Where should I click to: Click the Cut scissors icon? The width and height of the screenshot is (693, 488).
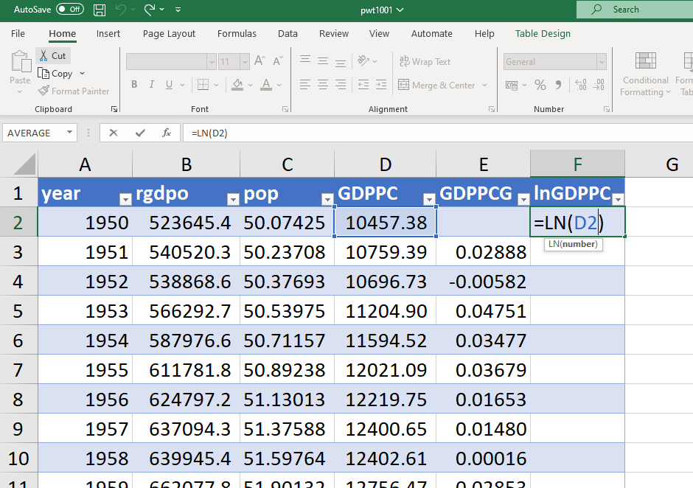(x=42, y=56)
